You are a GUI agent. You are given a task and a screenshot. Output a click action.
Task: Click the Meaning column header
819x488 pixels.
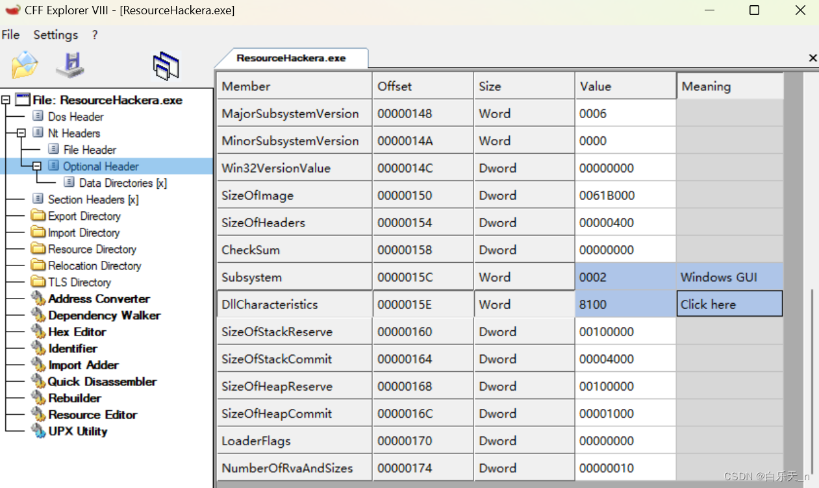[x=729, y=86]
